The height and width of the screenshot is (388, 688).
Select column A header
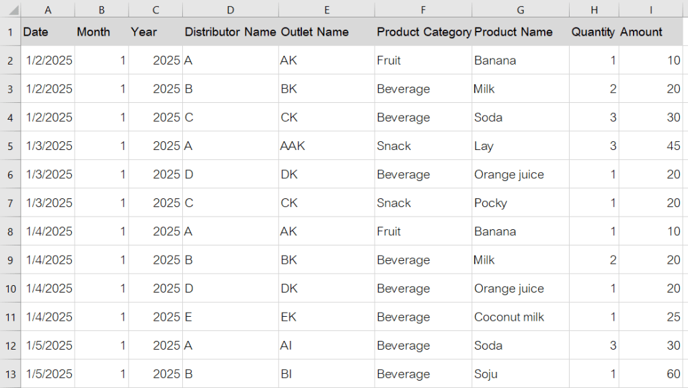tap(48, 9)
